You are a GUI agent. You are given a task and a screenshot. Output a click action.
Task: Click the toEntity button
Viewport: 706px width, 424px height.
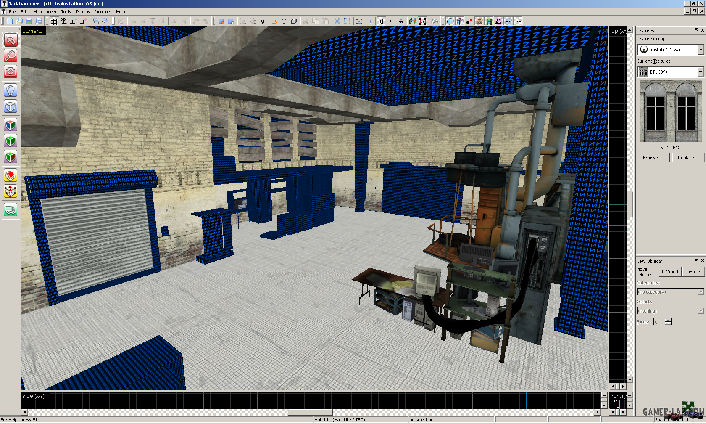pos(693,272)
